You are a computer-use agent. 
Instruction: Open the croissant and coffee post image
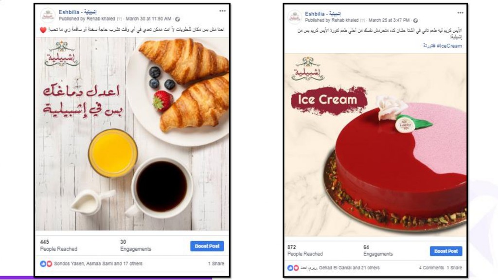(x=132, y=134)
